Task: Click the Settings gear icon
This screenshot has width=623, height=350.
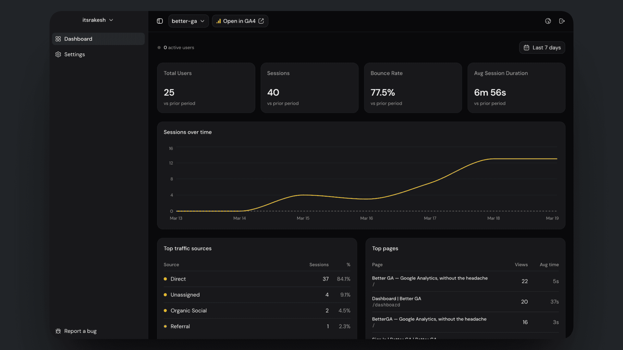Action: click(x=58, y=54)
